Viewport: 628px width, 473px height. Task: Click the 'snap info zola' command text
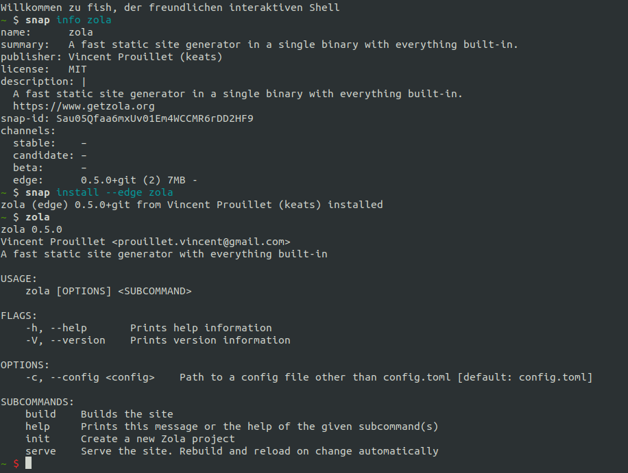tap(69, 20)
